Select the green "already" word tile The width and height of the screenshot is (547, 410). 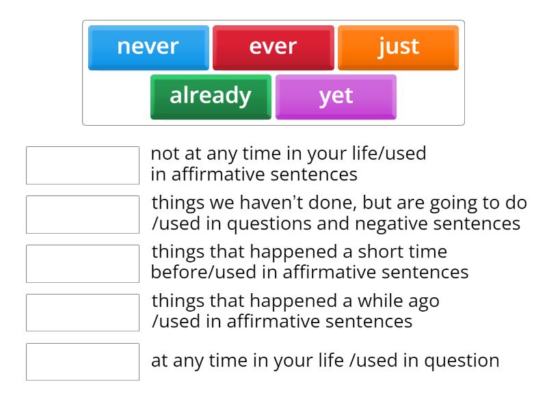210,96
